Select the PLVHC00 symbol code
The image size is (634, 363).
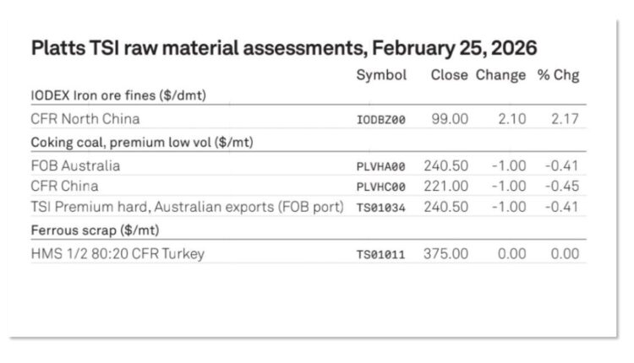click(x=381, y=187)
